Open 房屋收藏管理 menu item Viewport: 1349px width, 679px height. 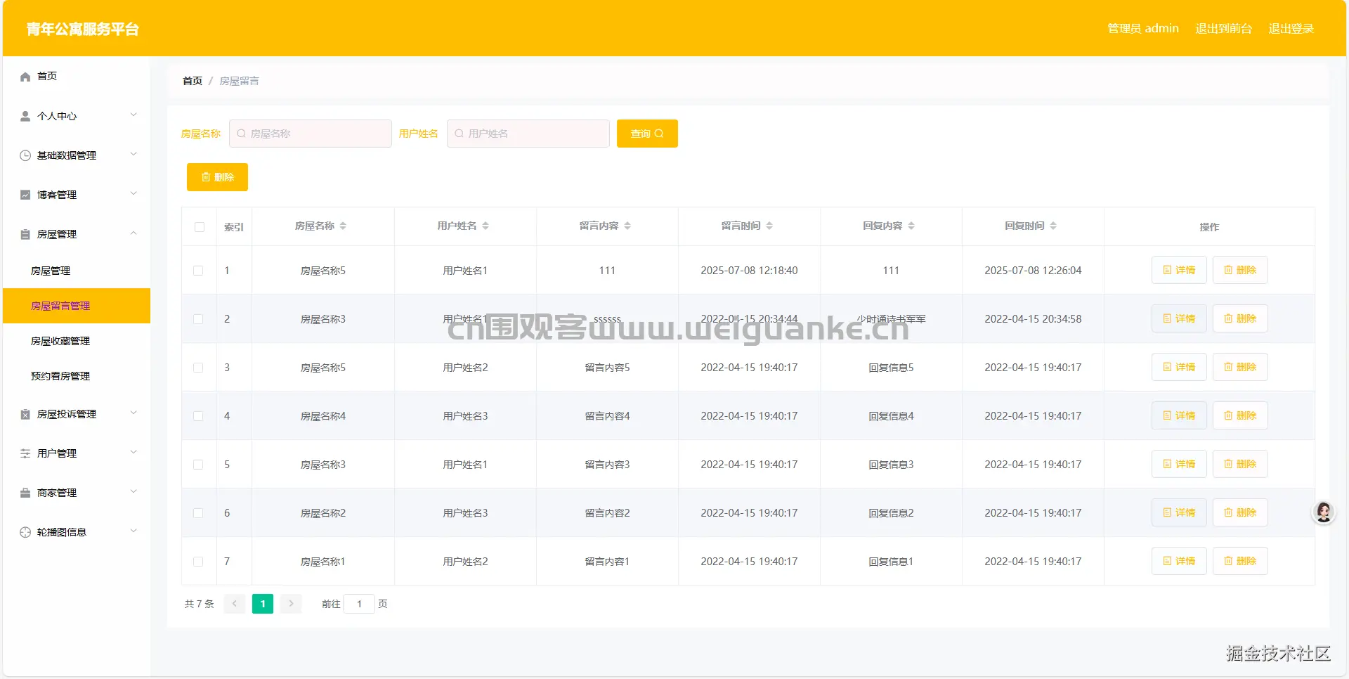click(77, 341)
